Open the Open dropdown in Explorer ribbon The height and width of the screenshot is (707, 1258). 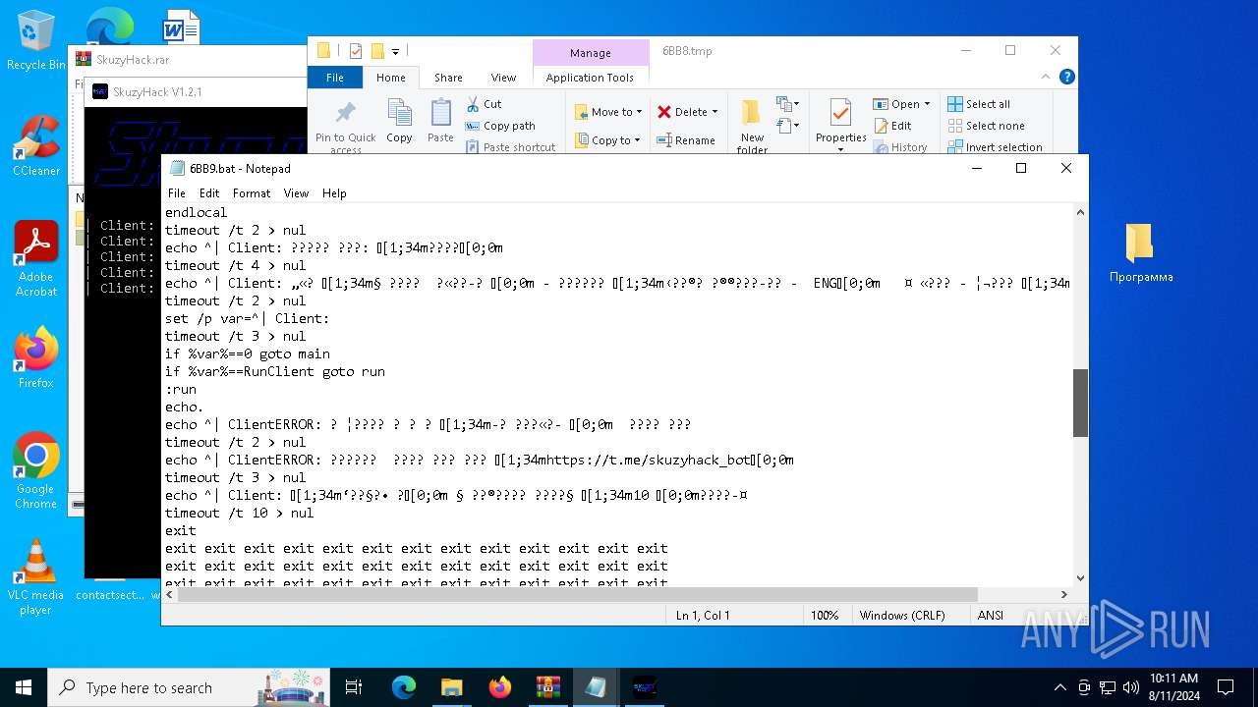tap(901, 104)
